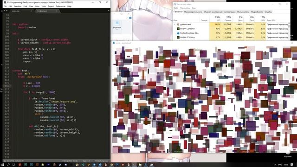
Task: Select the Корзина desktop icon
Action: click(288, 155)
